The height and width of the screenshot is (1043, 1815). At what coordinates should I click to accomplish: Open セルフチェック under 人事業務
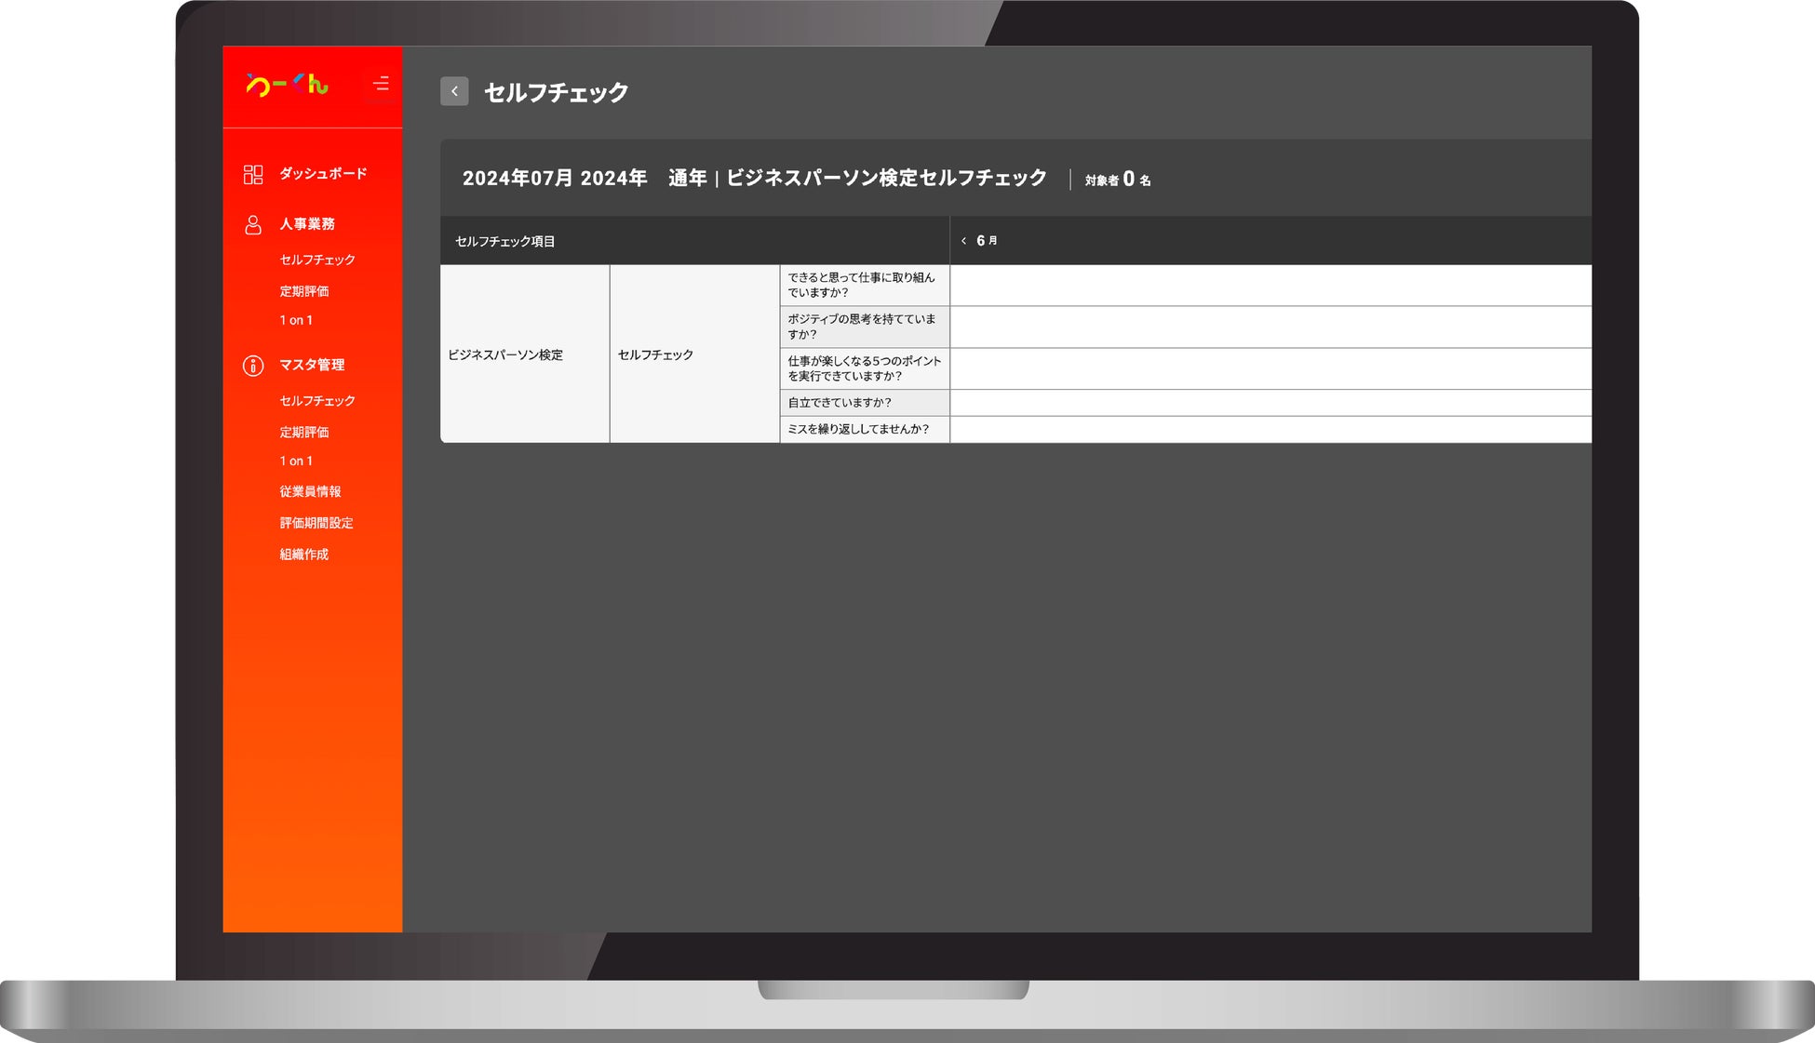317,260
